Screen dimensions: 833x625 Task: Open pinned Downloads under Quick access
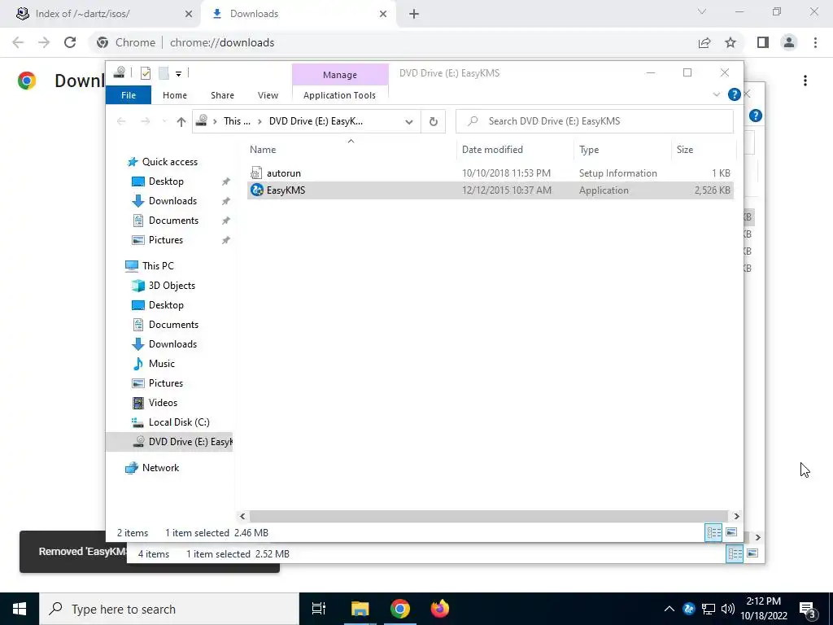click(172, 201)
